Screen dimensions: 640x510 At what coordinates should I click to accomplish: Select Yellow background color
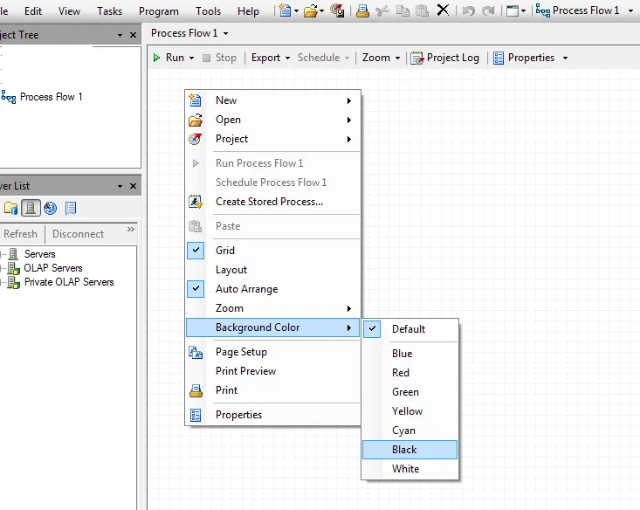pos(409,411)
